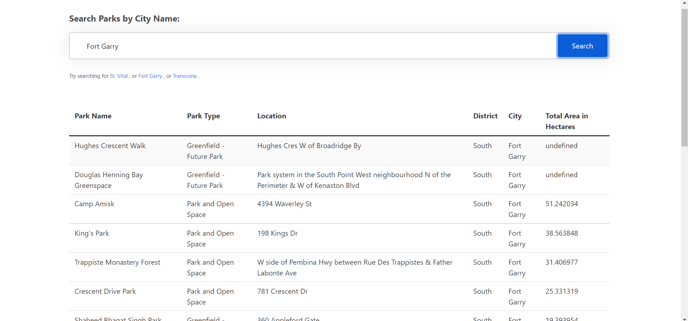Click the City column header
The width and height of the screenshot is (688, 321).
[515, 116]
